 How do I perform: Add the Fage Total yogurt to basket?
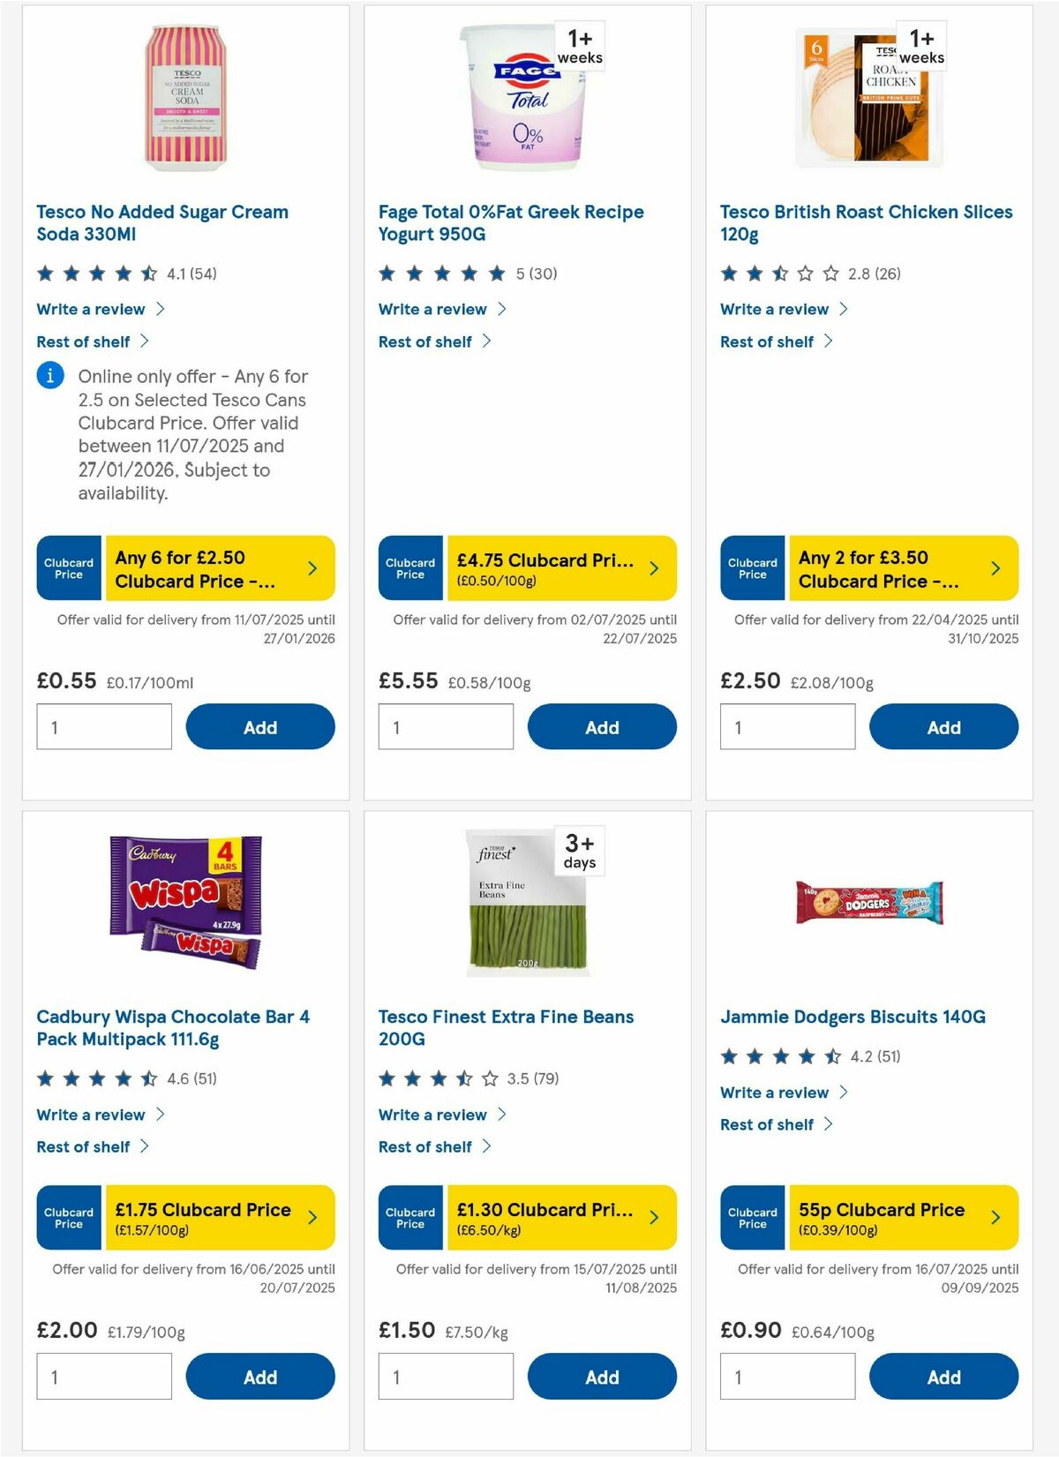(x=602, y=726)
